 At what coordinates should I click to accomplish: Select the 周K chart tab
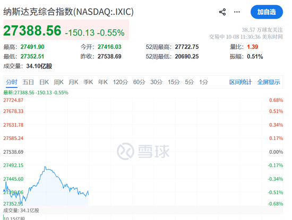click(x=58, y=82)
